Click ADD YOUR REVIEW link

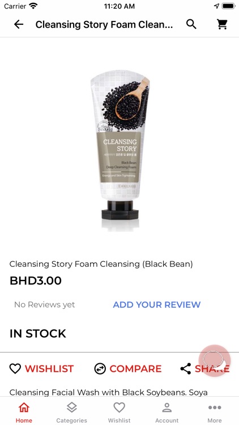tap(157, 305)
